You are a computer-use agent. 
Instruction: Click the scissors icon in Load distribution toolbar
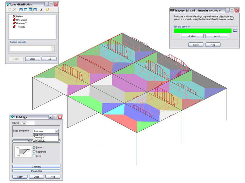tap(41, 10)
